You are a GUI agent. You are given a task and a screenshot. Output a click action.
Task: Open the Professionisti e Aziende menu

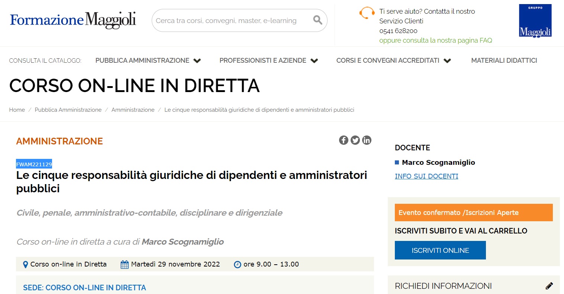(x=263, y=61)
